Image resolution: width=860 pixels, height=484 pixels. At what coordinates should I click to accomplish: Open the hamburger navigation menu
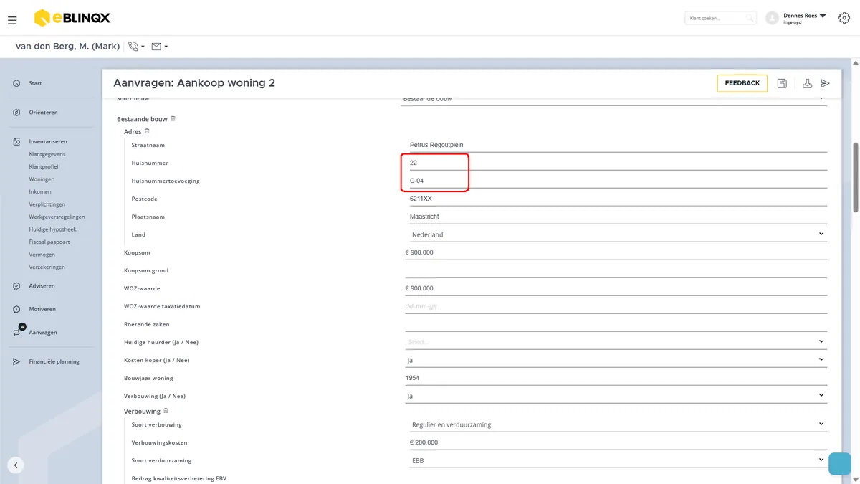click(x=12, y=20)
